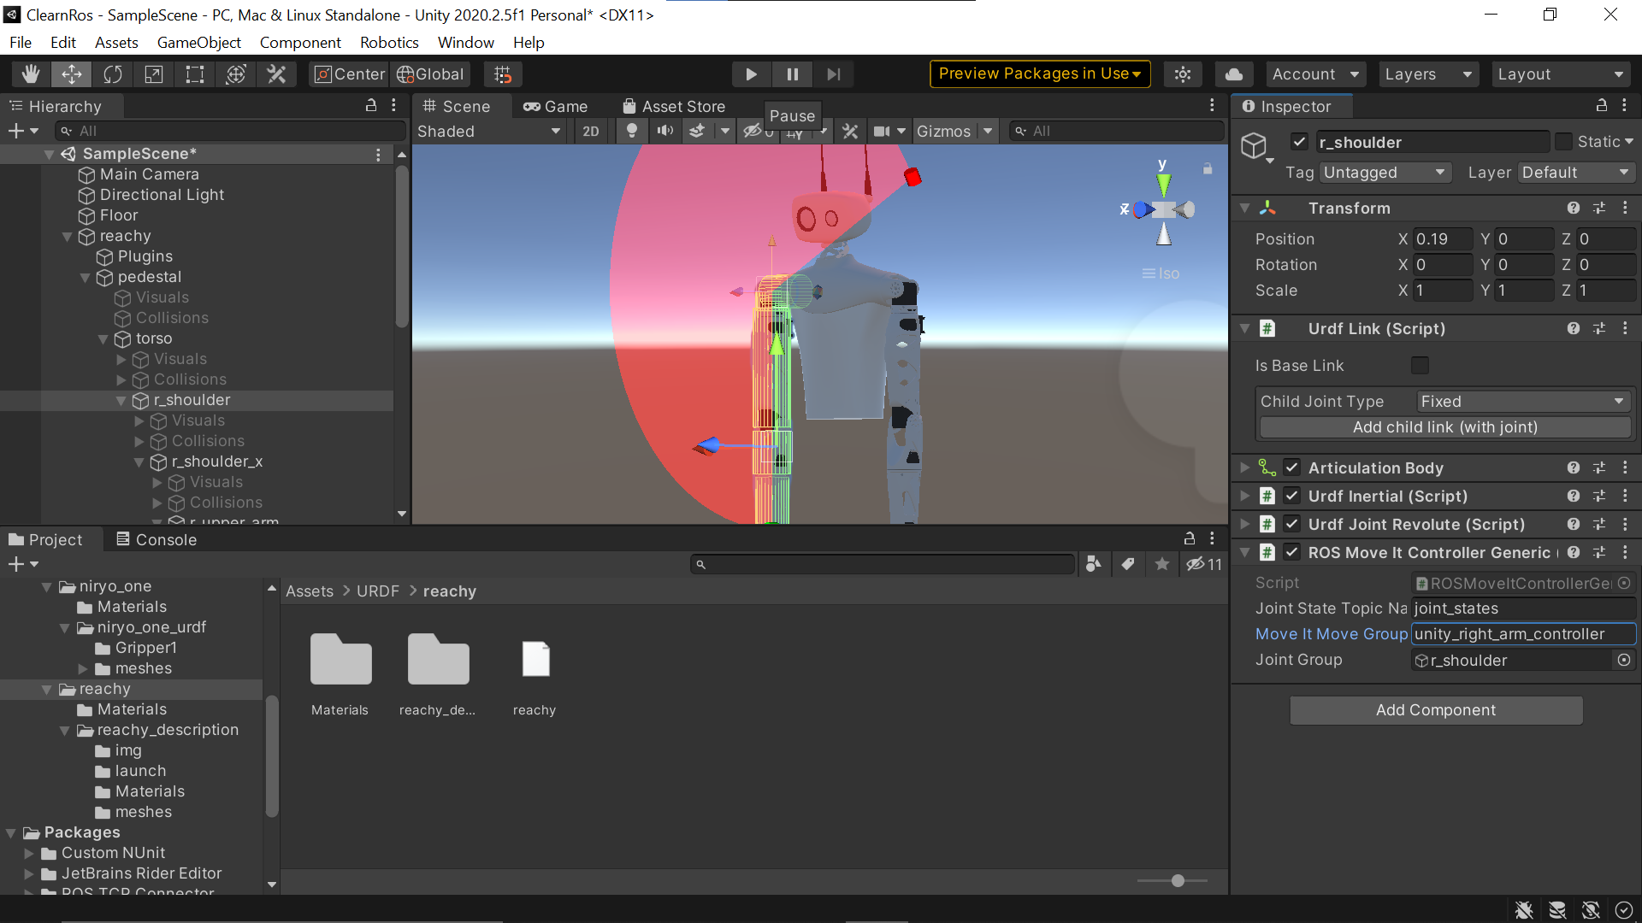
Task: Open the Robotics menu
Action: (x=389, y=42)
